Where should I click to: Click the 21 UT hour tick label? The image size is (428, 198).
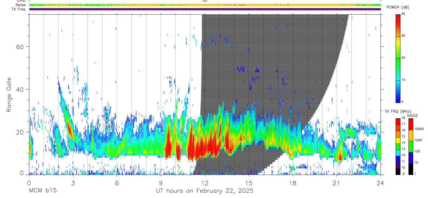(x=336, y=183)
